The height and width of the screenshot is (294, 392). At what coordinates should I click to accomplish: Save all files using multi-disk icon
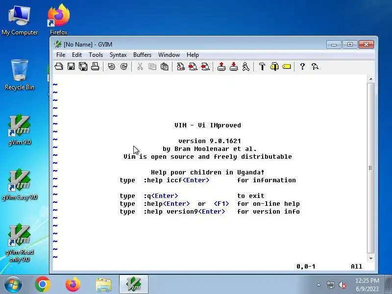coord(83,67)
